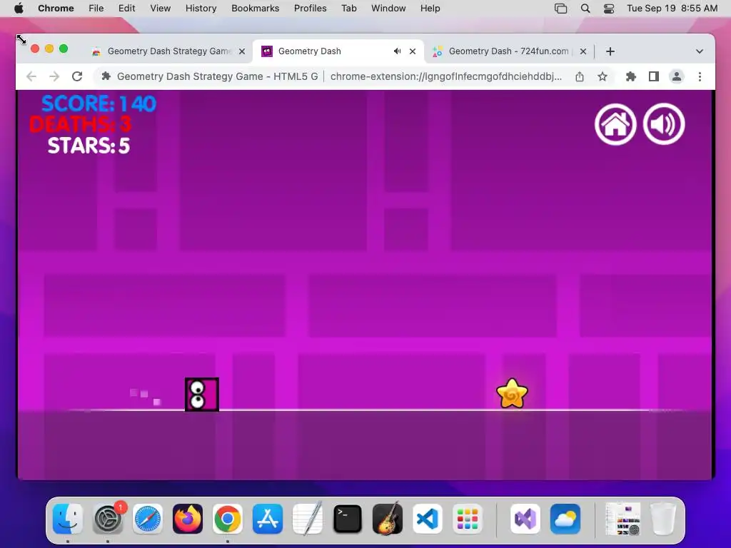
Task: Open Finder from the Dock
Action: [x=68, y=519]
